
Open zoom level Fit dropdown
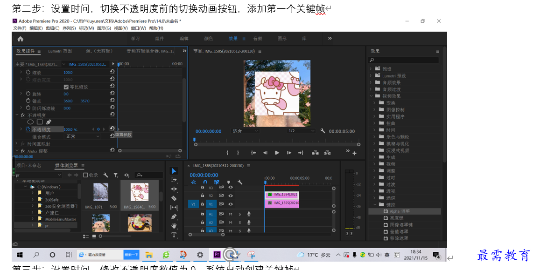pos(245,131)
